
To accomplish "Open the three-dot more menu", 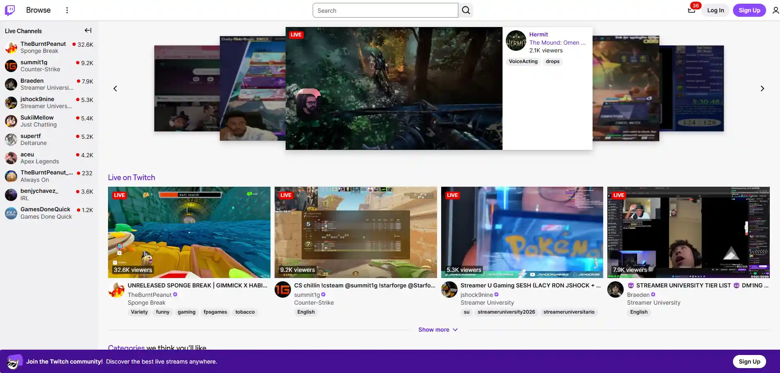I will pos(67,10).
